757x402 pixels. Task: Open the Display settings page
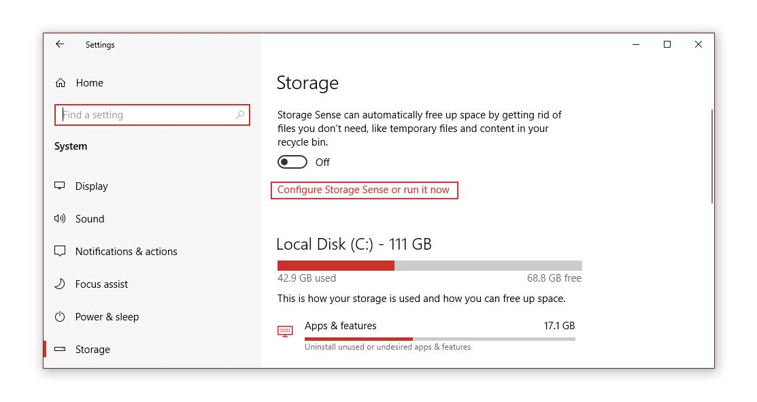(x=92, y=186)
